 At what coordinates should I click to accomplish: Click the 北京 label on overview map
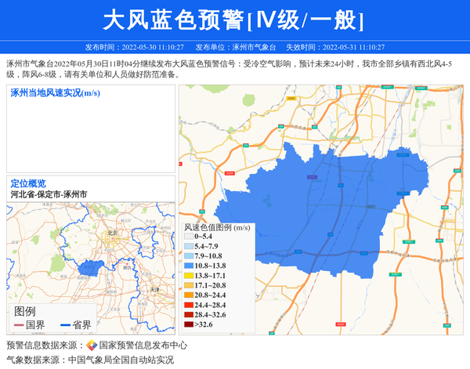112,233
